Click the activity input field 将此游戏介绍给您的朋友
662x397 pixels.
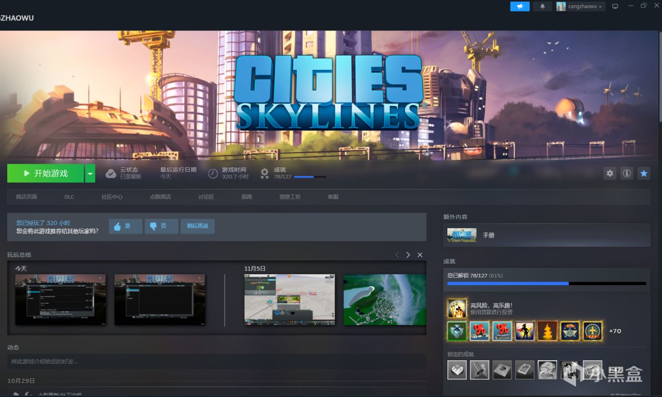pos(217,361)
